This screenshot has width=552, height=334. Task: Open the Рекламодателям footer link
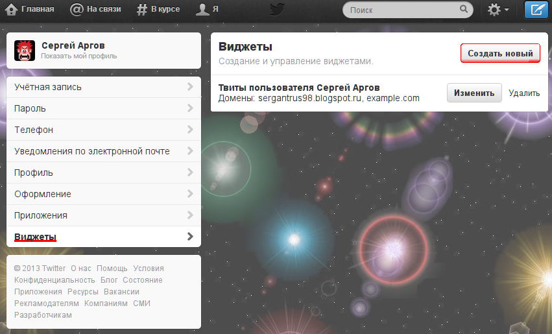(x=47, y=304)
